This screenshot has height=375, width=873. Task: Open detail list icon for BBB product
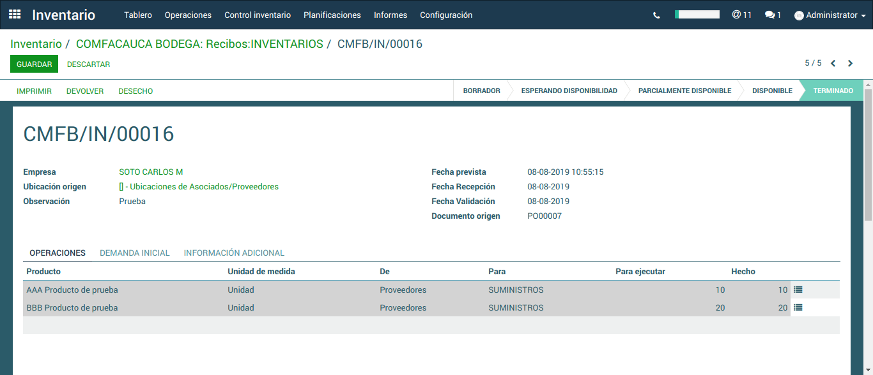798,307
